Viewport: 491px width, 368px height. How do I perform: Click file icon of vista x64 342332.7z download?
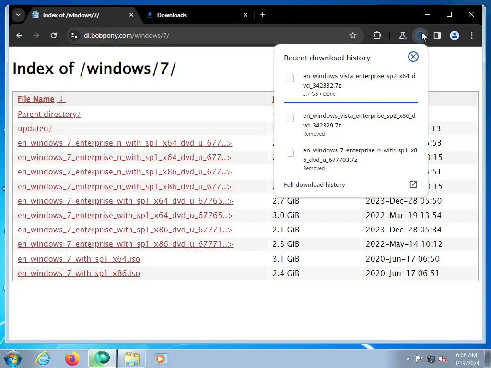point(291,78)
